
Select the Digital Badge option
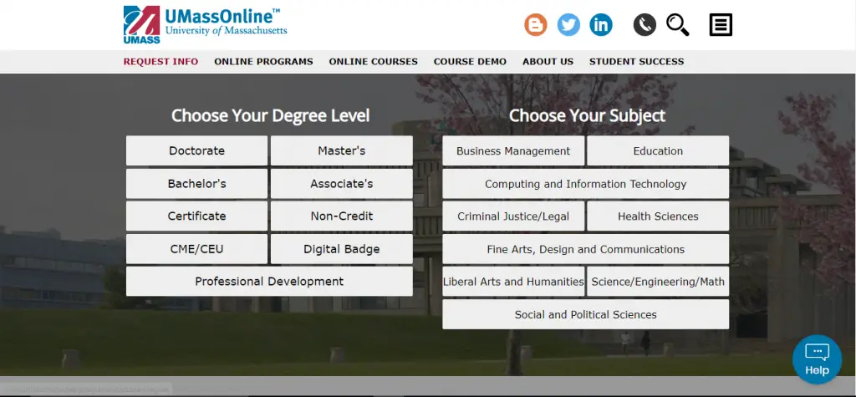point(341,249)
